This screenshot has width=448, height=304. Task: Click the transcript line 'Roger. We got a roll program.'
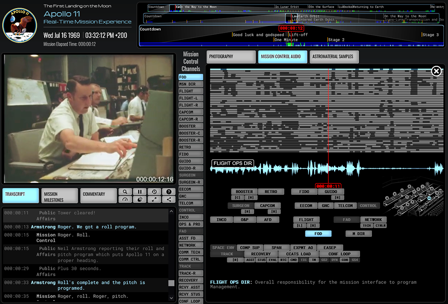coord(97,227)
